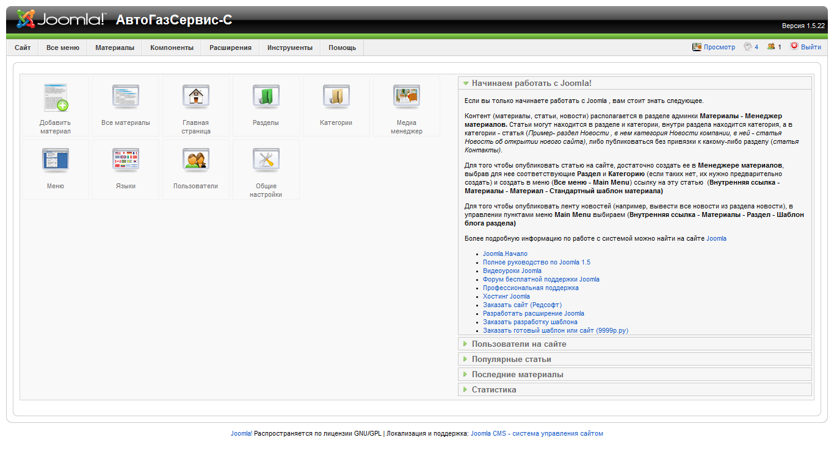Collapse the Начинаем работать с Joomla! panel
This screenshot has width=834, height=468.
(x=635, y=83)
